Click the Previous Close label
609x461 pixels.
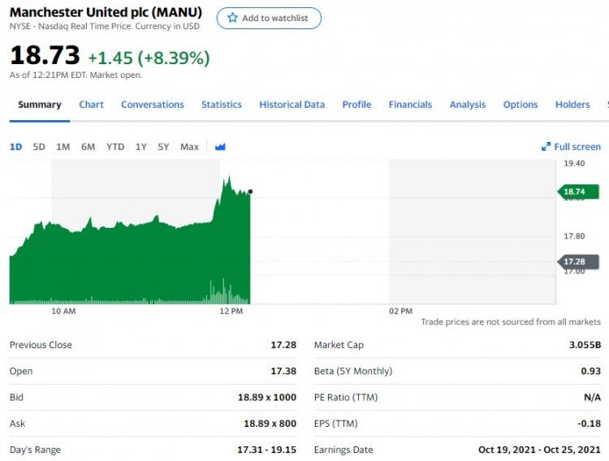(41, 345)
